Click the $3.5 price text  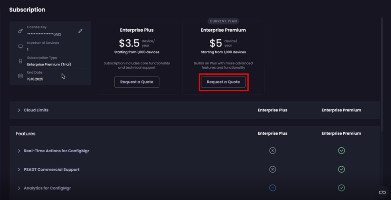tap(129, 43)
